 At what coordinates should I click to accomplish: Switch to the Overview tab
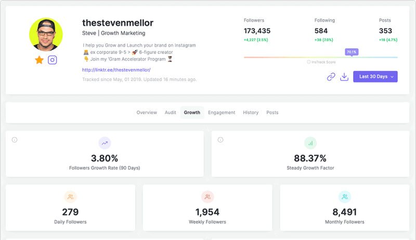147,113
